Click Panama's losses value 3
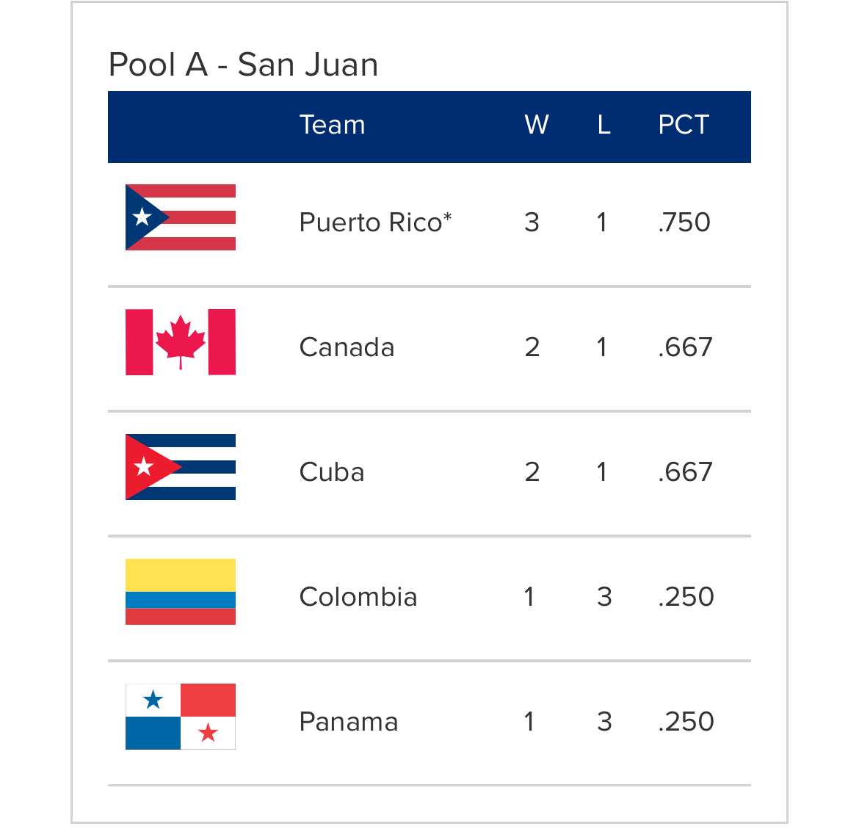859x829 pixels. click(x=604, y=722)
